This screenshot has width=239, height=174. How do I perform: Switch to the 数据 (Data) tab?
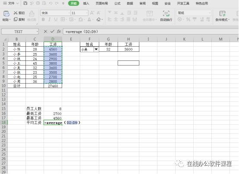point(130,3)
